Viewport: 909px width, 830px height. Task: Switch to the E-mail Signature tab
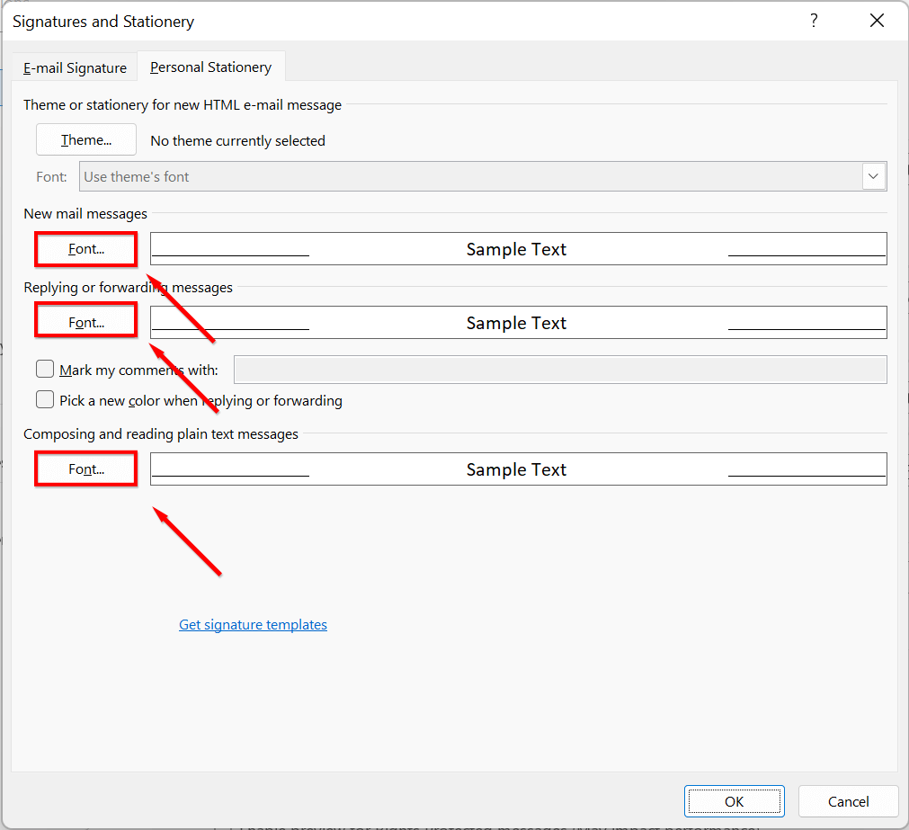coord(76,67)
